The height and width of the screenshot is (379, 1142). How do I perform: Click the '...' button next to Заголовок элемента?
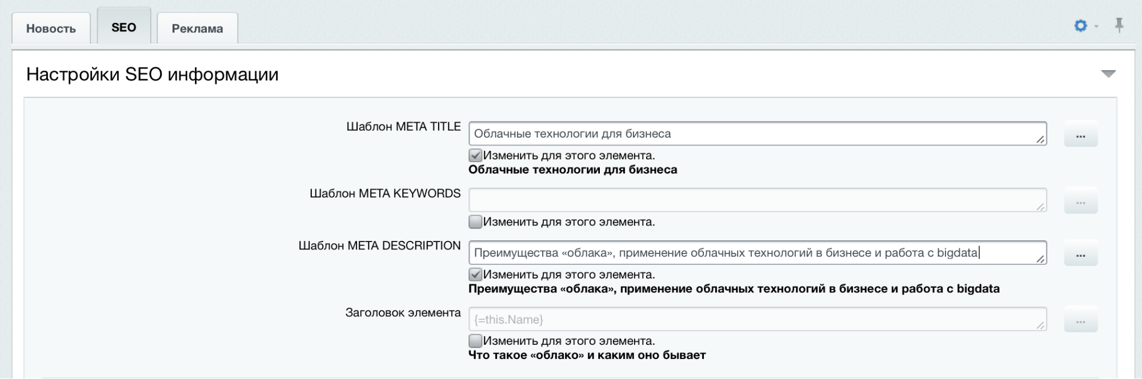pyautogui.click(x=1080, y=320)
